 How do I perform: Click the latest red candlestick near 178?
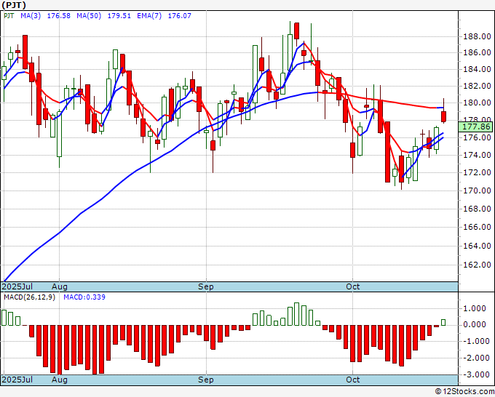pos(443,116)
